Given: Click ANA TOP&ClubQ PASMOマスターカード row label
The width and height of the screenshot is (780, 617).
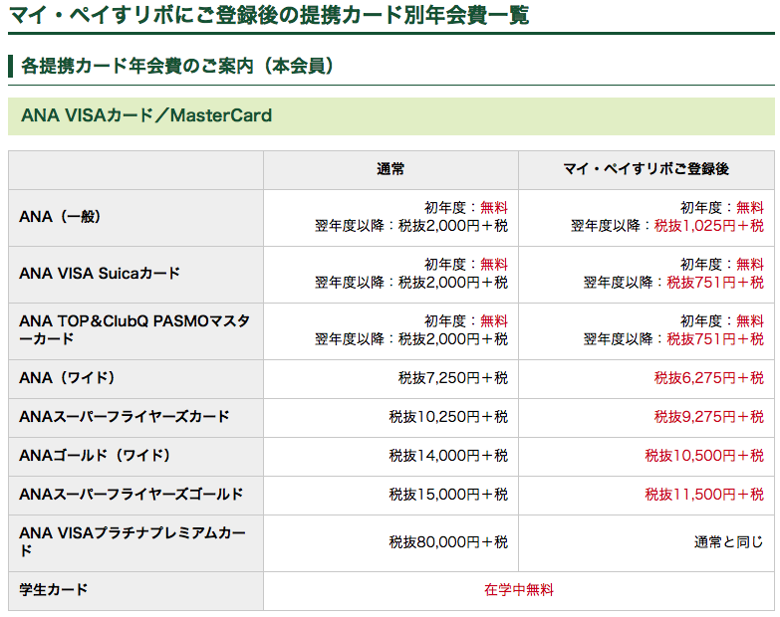Looking at the screenshot, I should (134, 329).
